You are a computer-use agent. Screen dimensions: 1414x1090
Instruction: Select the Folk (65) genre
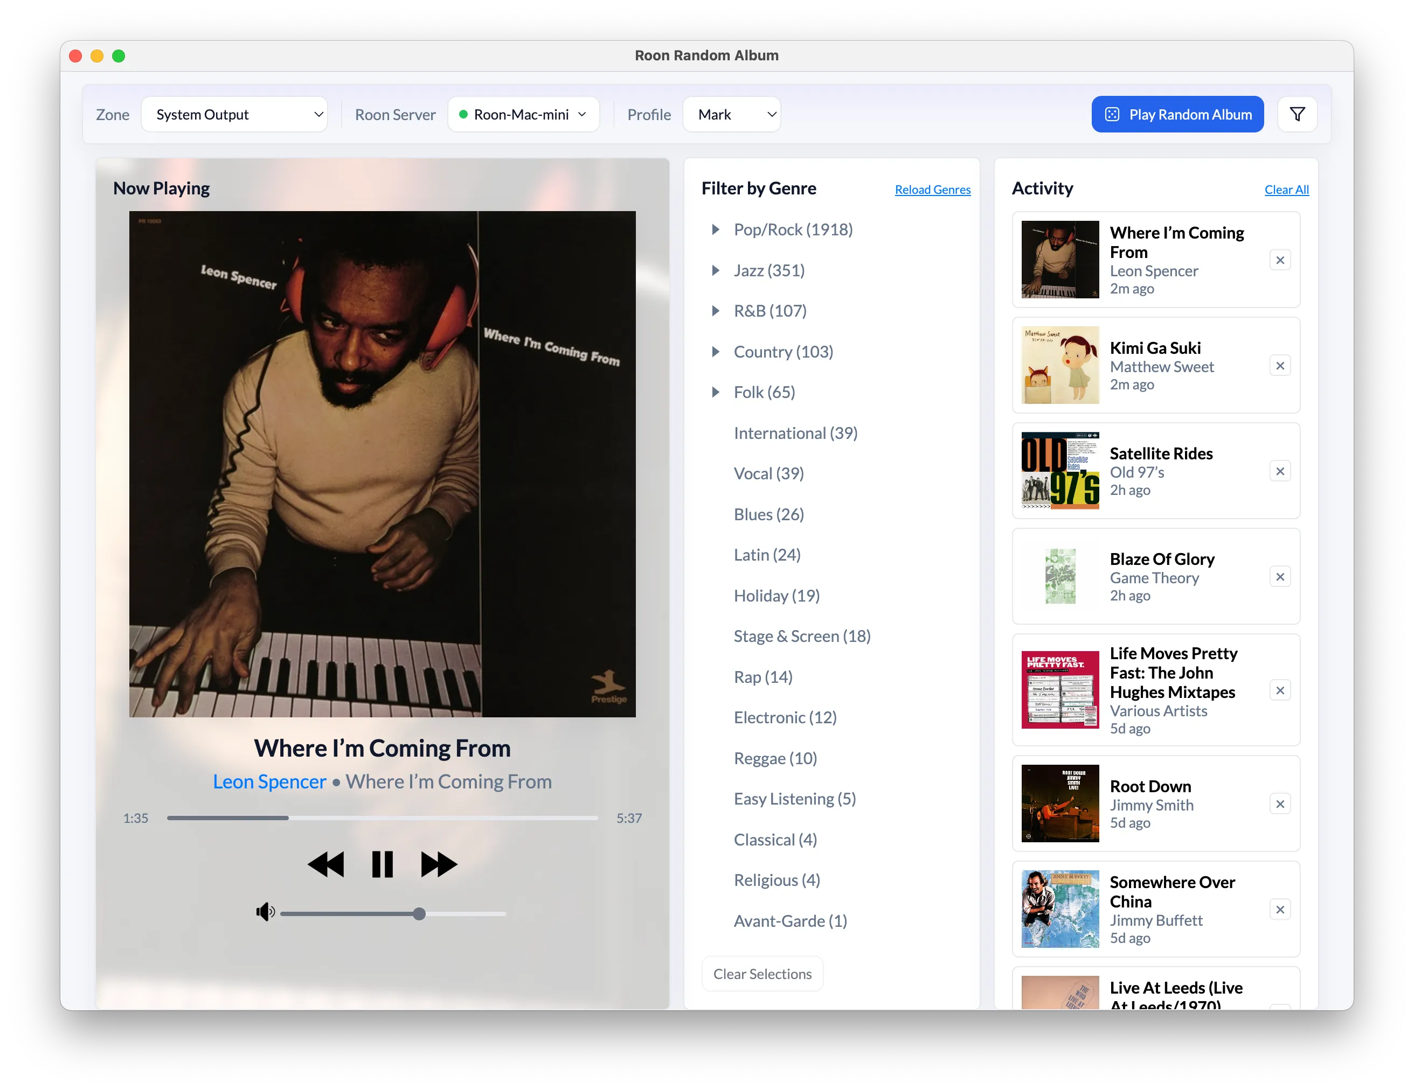pos(765,392)
